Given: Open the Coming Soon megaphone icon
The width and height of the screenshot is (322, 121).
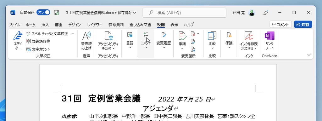Looking at the screenshot, I should (x=266, y=13).
